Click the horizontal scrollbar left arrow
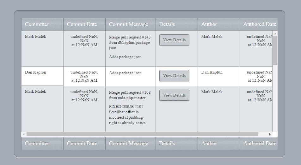Viewport: 301px width, 165px height. click(x=24, y=134)
